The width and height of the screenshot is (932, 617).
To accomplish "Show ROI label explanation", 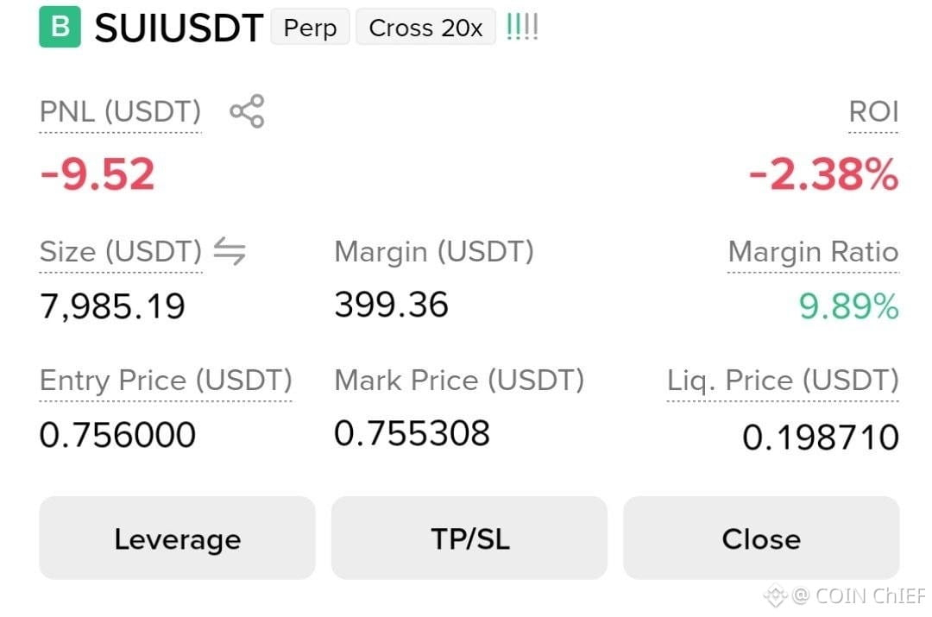I will click(x=873, y=111).
